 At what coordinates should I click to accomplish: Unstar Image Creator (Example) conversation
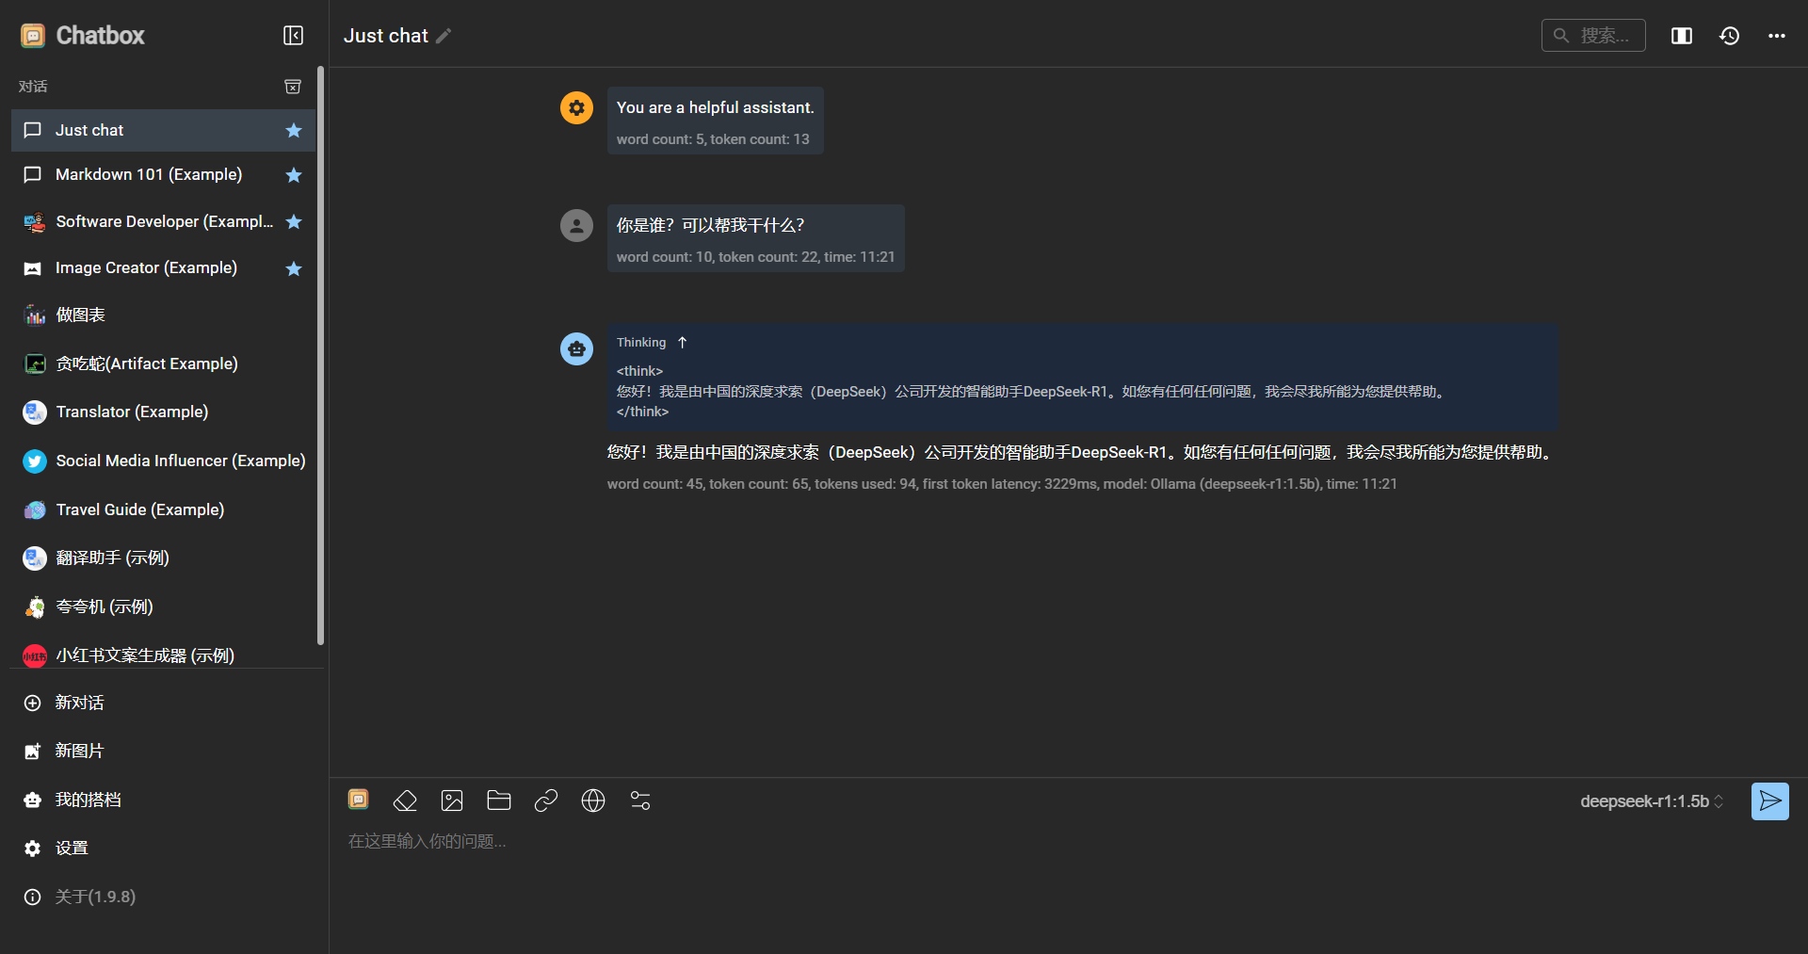294,269
